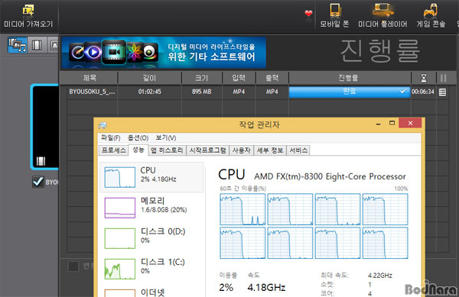Click the 길이 column header
This screenshot has height=297, width=459.
(150, 78)
